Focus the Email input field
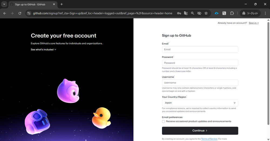 click(x=200, y=49)
